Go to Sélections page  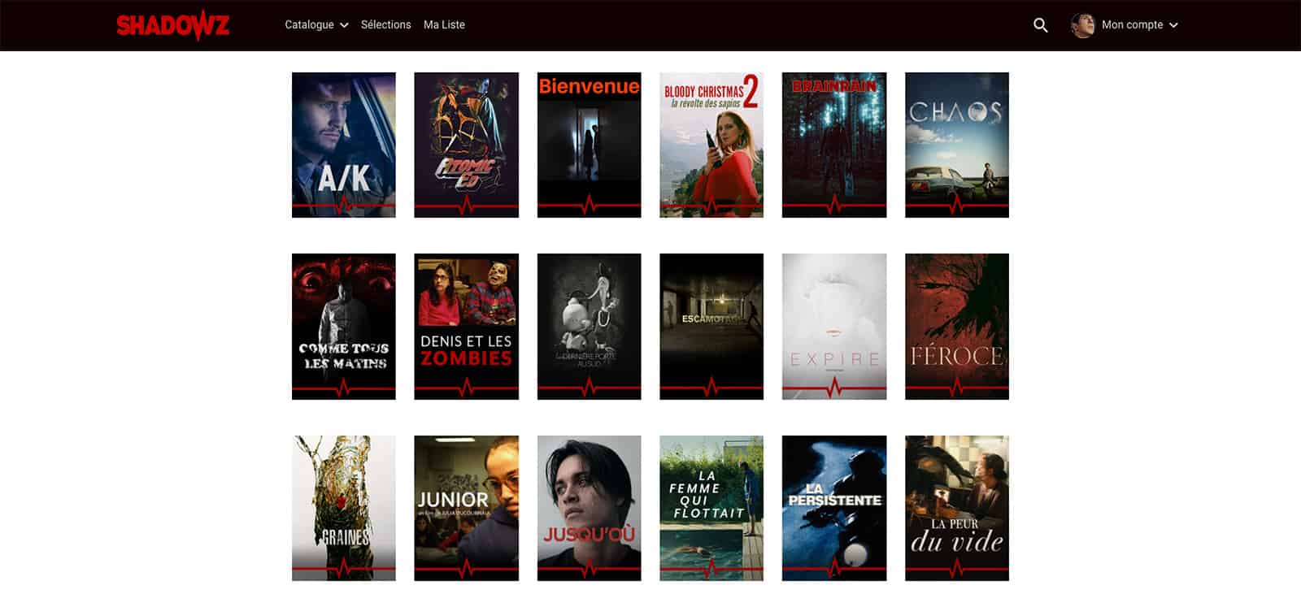(x=385, y=25)
